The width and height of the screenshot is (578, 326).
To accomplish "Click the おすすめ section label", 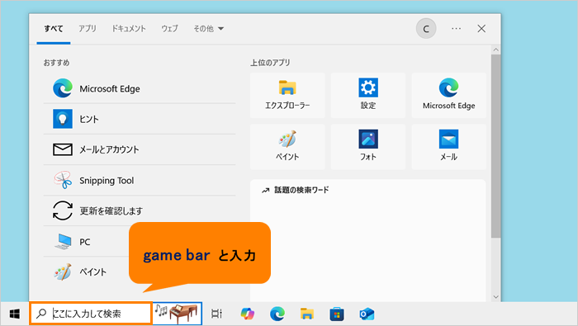I will (56, 63).
